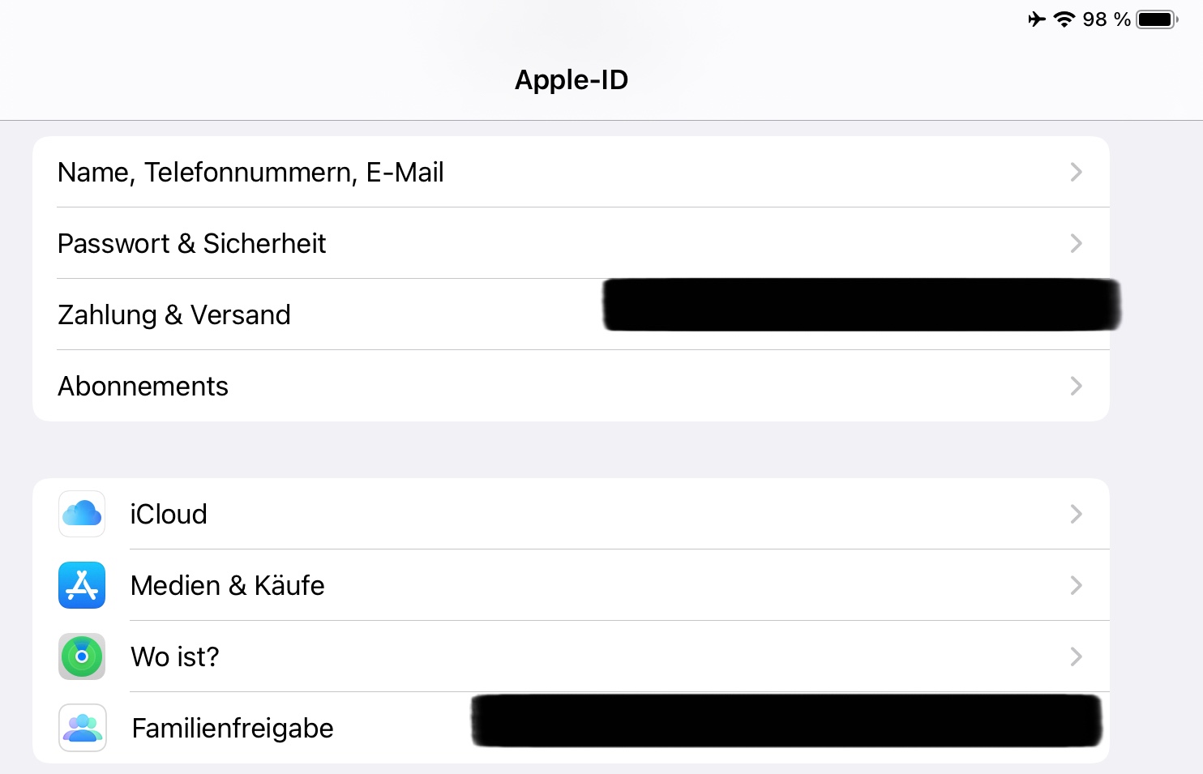Viewport: 1203px width, 774px height.
Task: Tap the airplane mode status icon
Action: (x=1037, y=19)
